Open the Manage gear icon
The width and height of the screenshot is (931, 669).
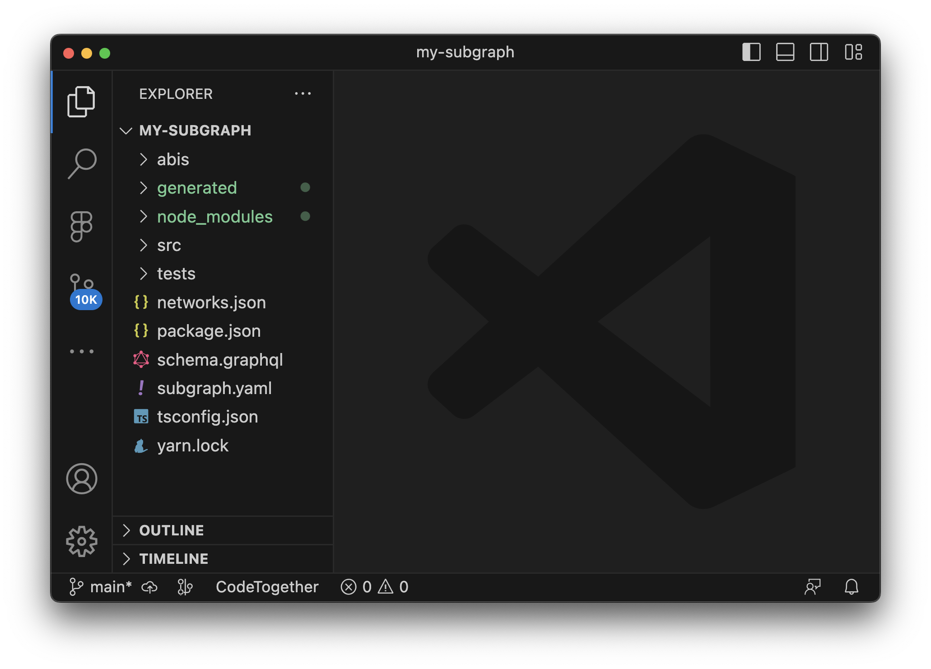click(x=82, y=541)
